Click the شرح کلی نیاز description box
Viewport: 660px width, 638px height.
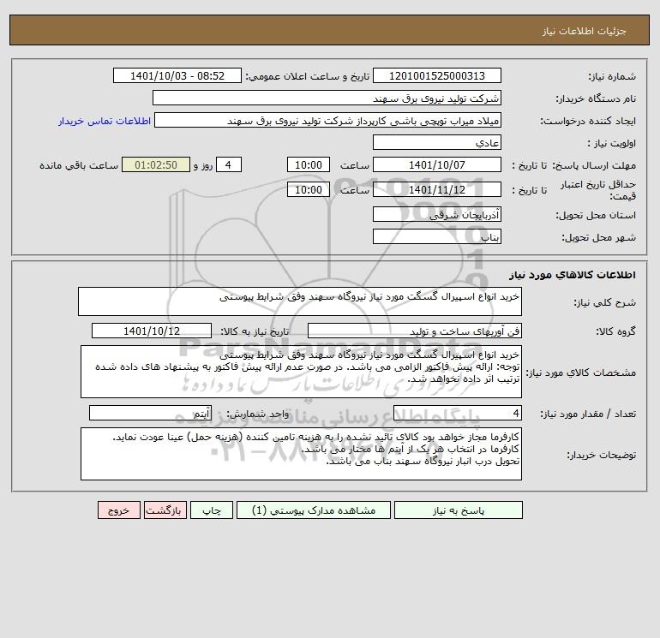[300, 301]
